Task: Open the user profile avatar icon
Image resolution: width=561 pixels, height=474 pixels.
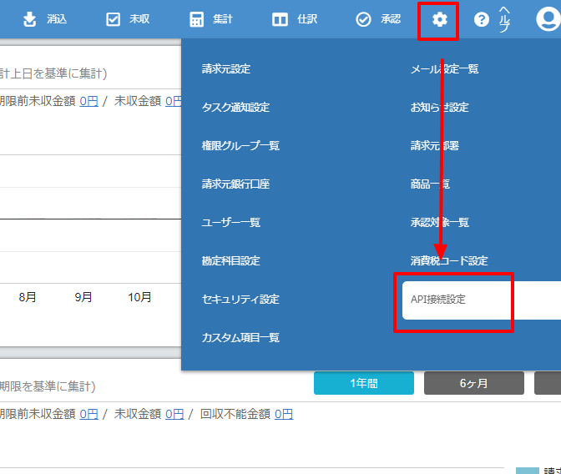Action: [548, 19]
